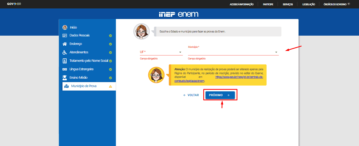Click the Atendimentos wheelchair icon

point(65,52)
